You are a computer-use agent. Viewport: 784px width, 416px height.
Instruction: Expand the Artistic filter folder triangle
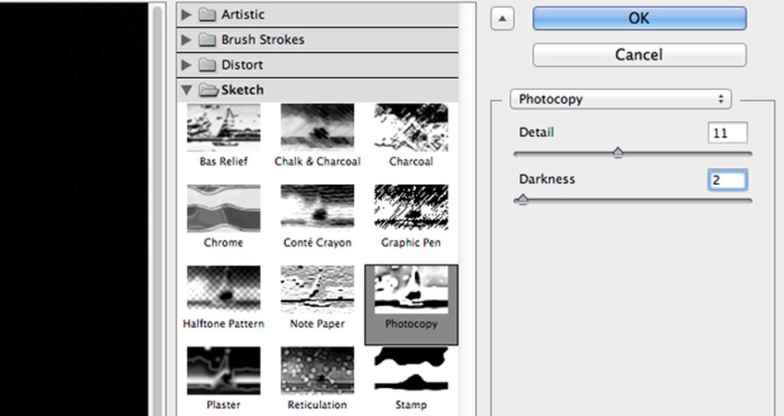tap(186, 14)
